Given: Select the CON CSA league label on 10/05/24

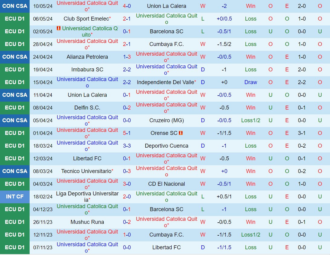Looking at the screenshot, I should [15, 6].
